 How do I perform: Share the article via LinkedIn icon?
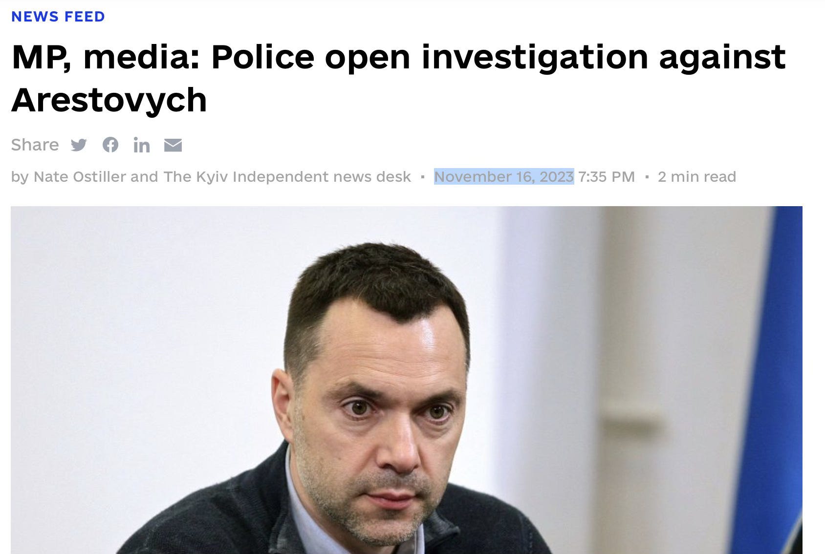142,145
